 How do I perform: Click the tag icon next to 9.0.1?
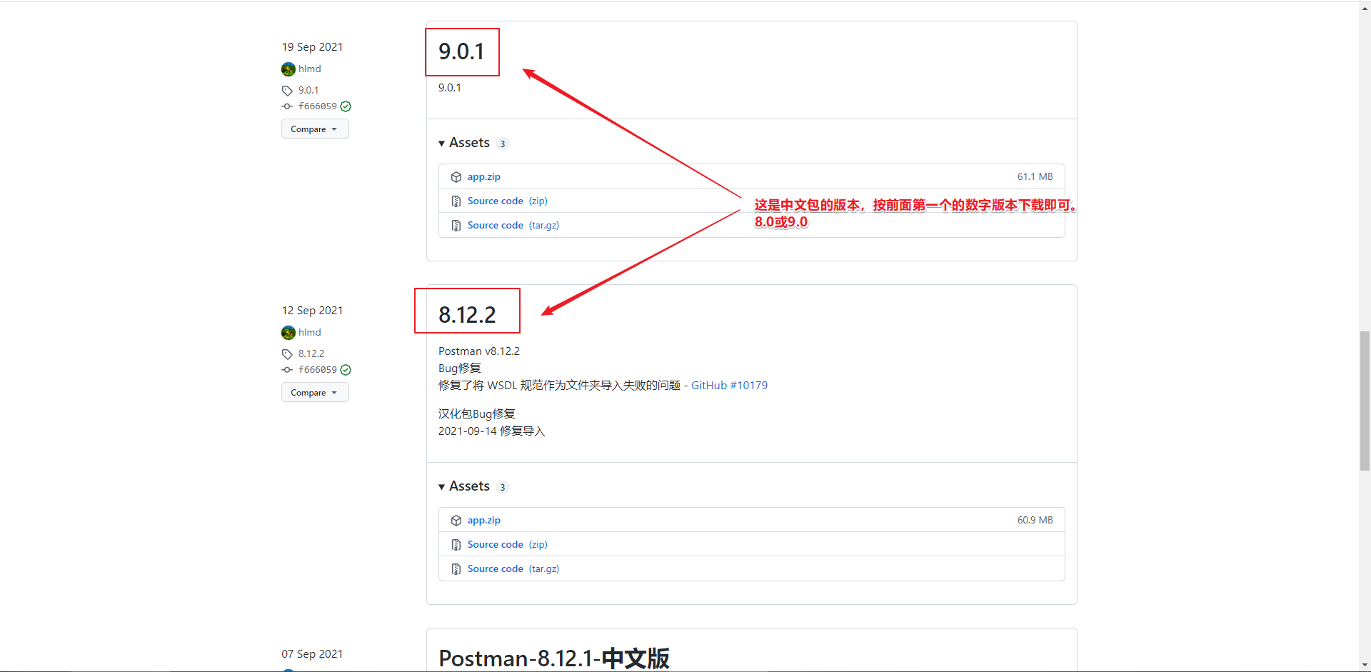pos(287,91)
